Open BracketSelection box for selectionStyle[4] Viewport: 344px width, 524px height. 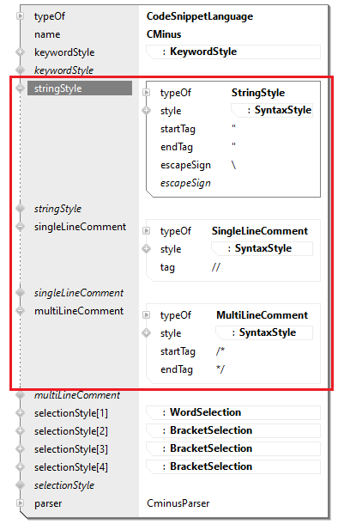[x=233, y=466]
